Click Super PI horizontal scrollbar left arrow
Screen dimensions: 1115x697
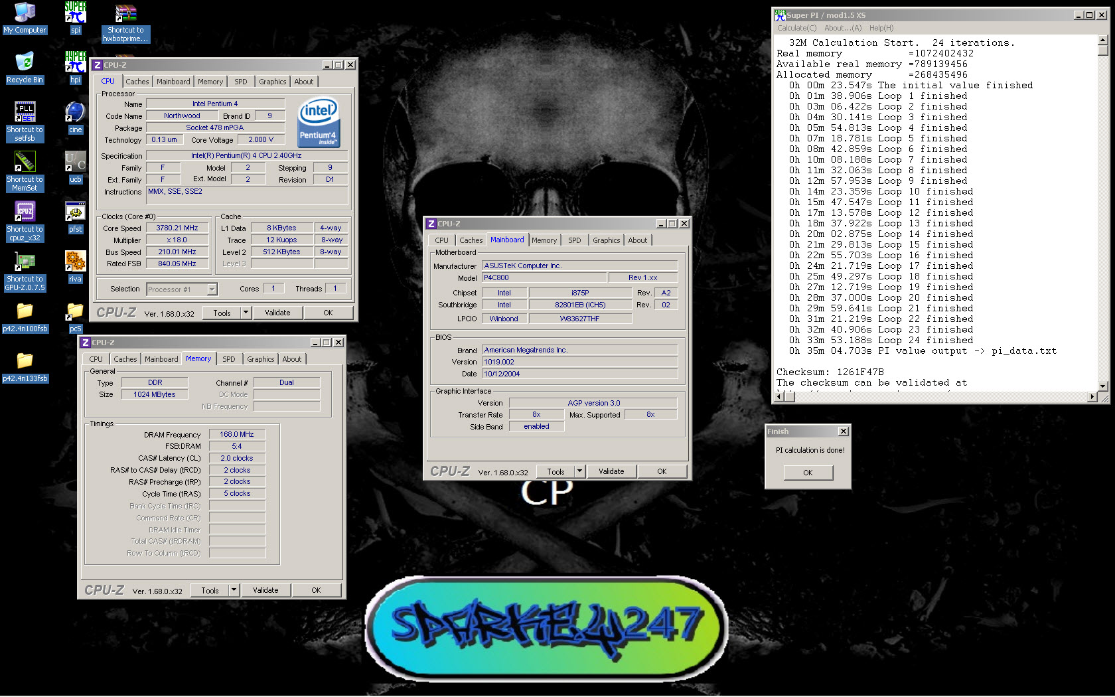click(780, 397)
